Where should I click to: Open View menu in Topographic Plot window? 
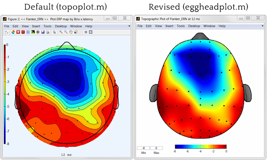[x=159, y=26]
